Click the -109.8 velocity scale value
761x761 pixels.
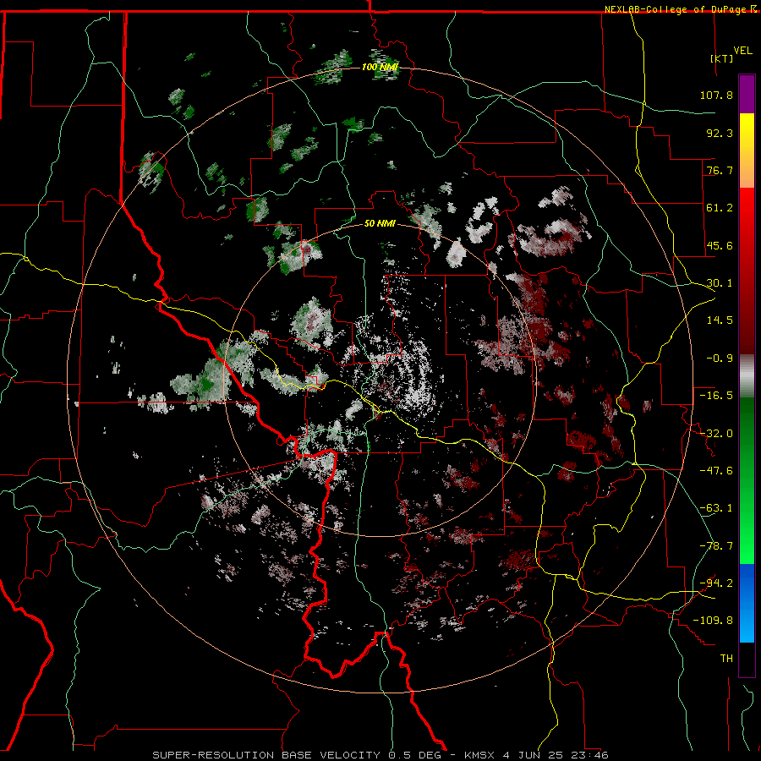pos(713,621)
